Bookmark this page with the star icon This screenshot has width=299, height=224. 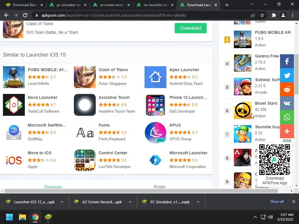[262, 15]
